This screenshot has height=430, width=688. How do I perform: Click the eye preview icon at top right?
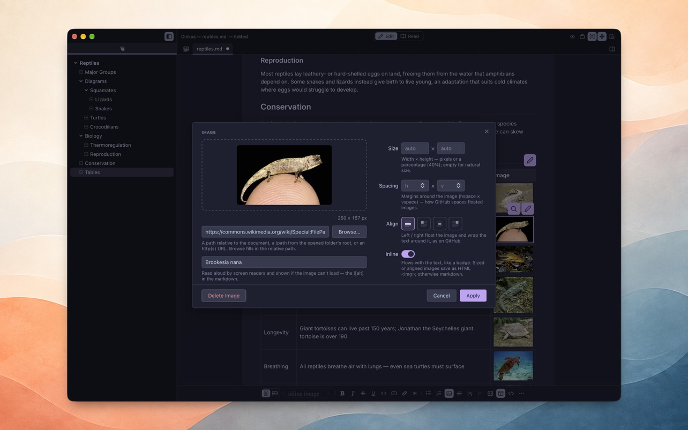pyautogui.click(x=572, y=36)
